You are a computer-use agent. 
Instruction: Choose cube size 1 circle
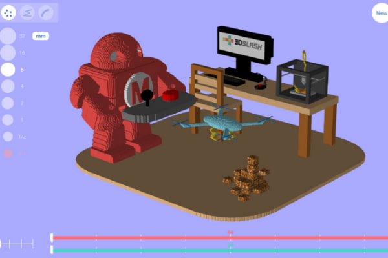pyautogui.click(x=8, y=120)
